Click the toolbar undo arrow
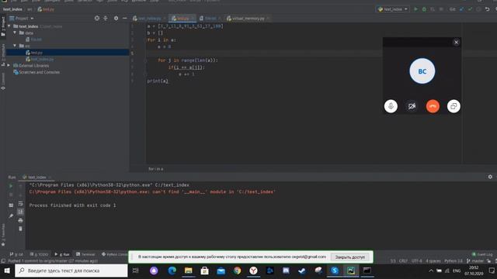The width and height of the screenshot is (497, 279). (x=488, y=9)
